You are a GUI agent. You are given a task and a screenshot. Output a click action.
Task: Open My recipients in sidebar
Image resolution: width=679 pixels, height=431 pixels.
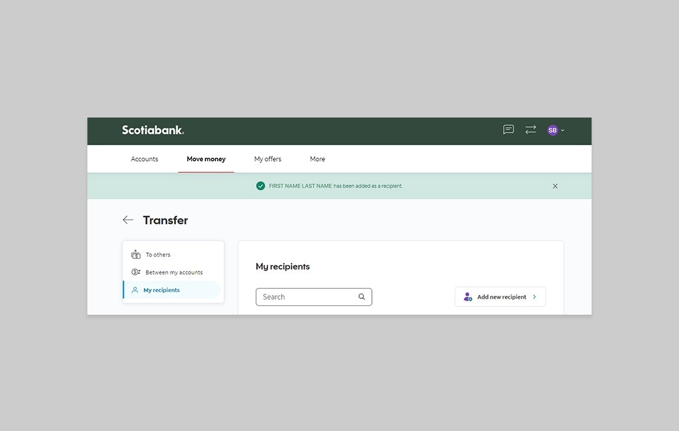pyautogui.click(x=172, y=290)
